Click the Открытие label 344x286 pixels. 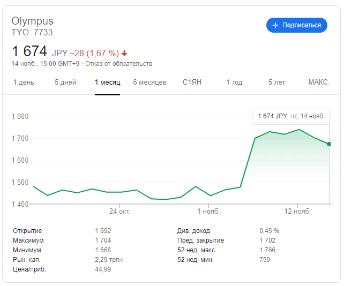point(27,231)
